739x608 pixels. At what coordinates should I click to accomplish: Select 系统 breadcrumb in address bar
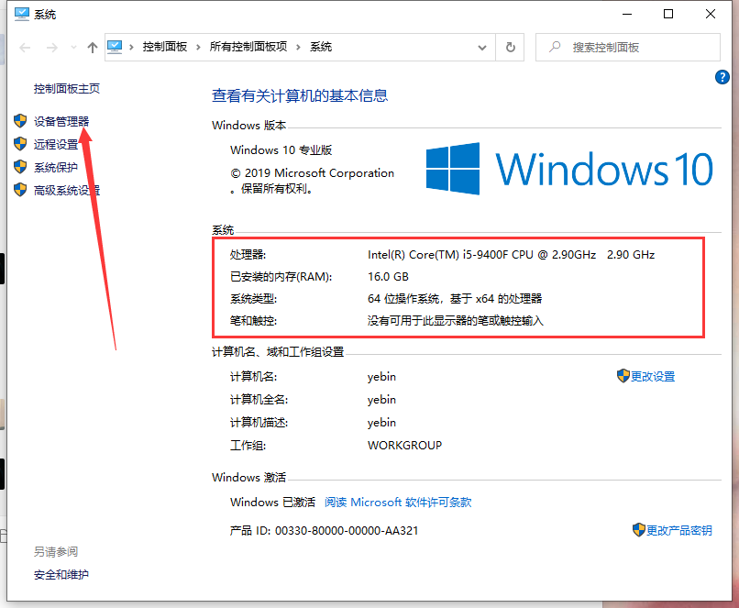(321, 47)
